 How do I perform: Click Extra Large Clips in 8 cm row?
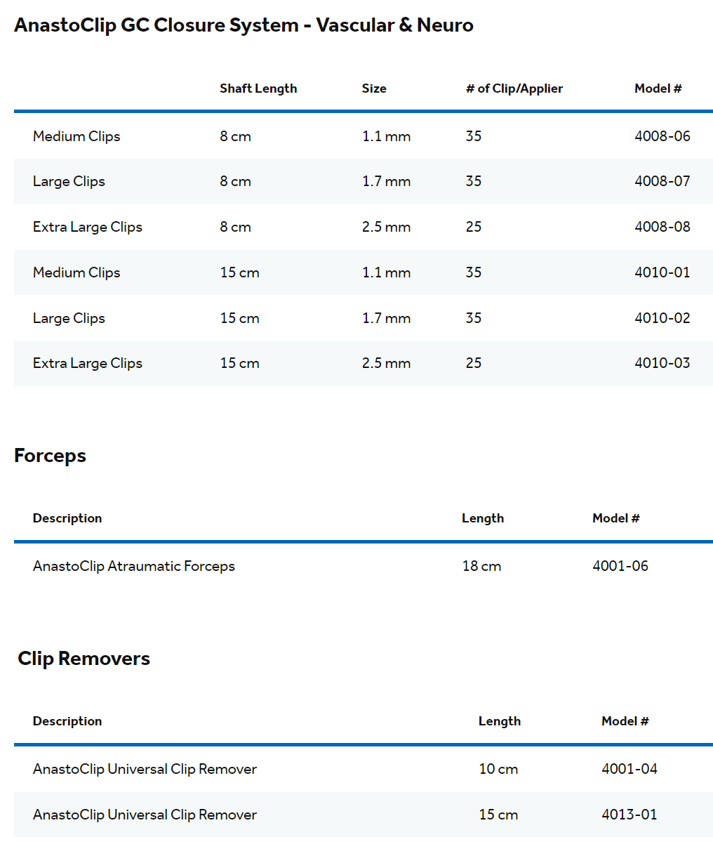(x=87, y=227)
